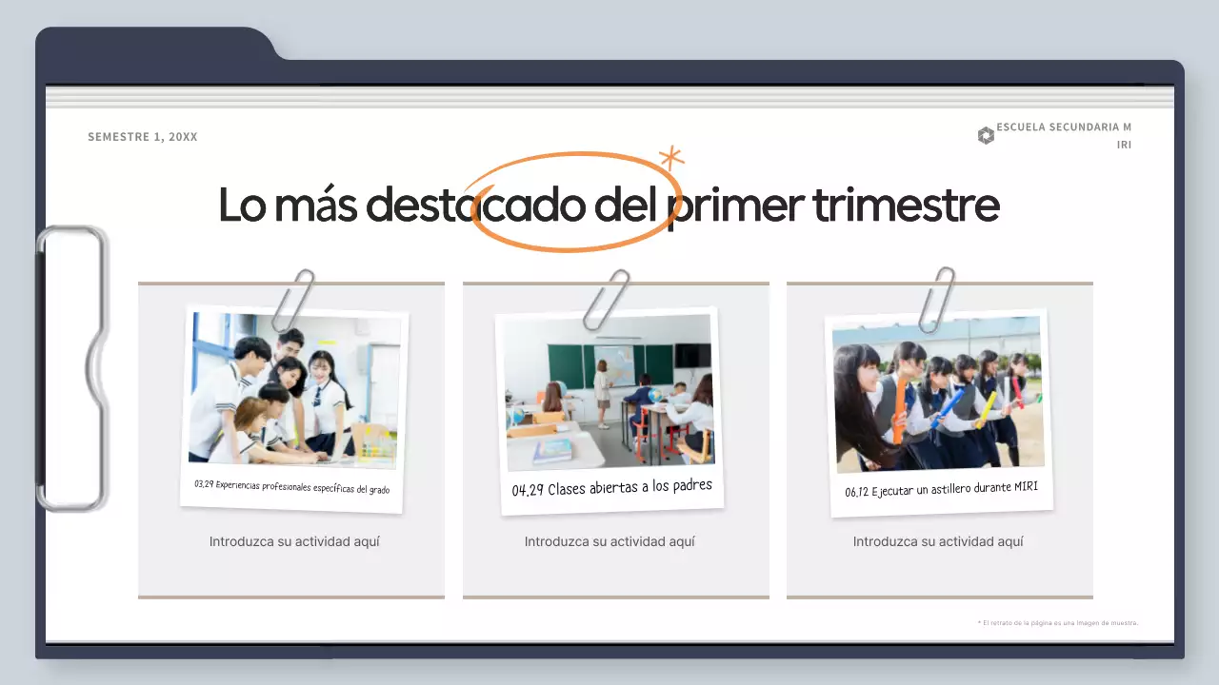Select caption '03.29 Experiencias profesionales específicas del grado'
Viewport: 1219px width, 685px height.
pos(291,487)
